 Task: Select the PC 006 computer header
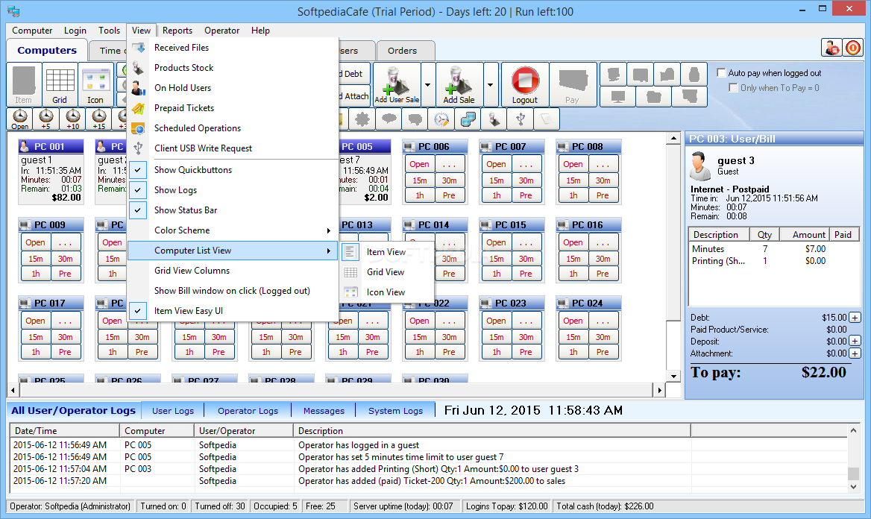coord(435,147)
